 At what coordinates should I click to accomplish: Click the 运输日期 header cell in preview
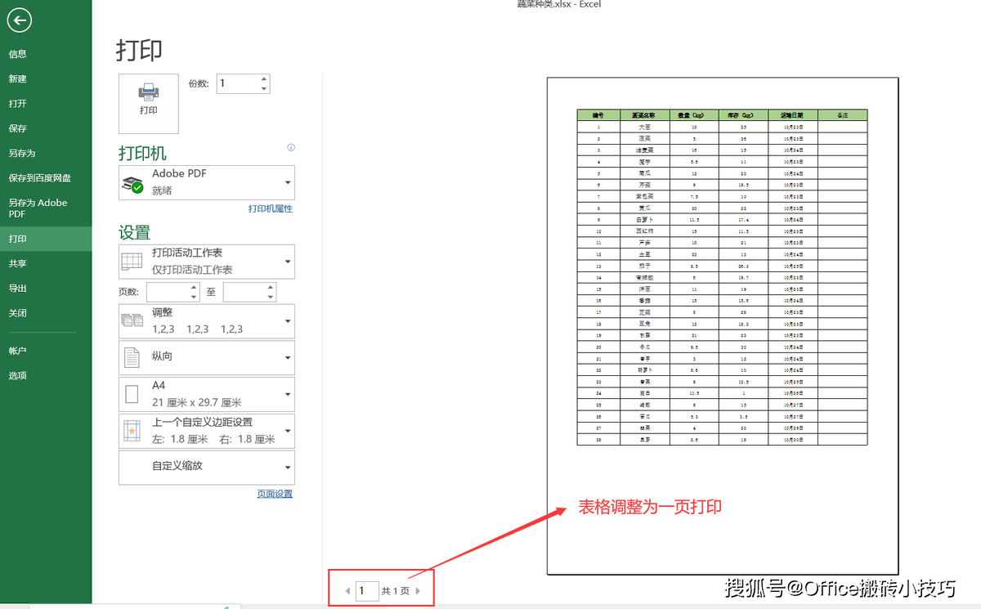pyautogui.click(x=792, y=115)
